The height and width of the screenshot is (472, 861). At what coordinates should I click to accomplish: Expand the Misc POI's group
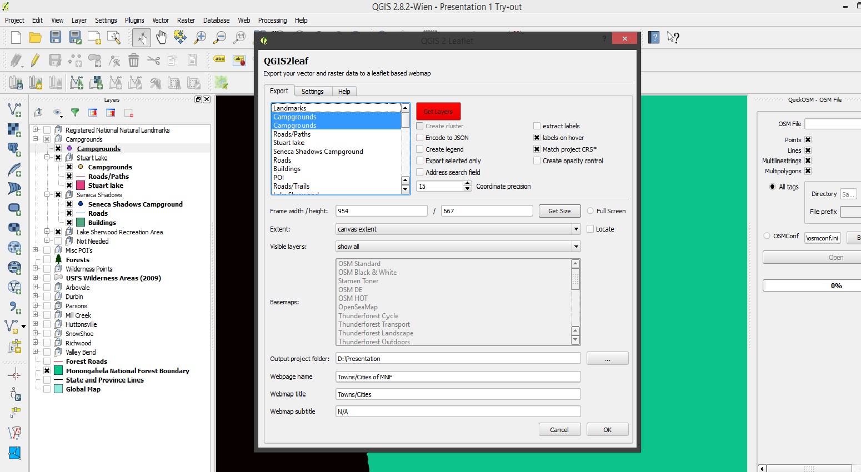click(x=36, y=250)
